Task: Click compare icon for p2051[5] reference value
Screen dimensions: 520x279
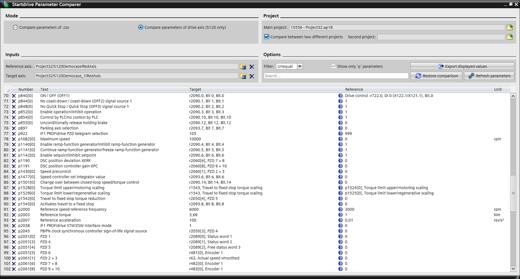Action: pyautogui.click(x=340, y=253)
